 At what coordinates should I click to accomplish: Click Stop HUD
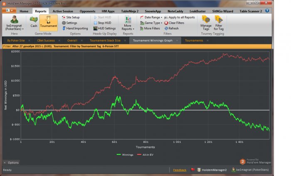(x=102, y=23)
